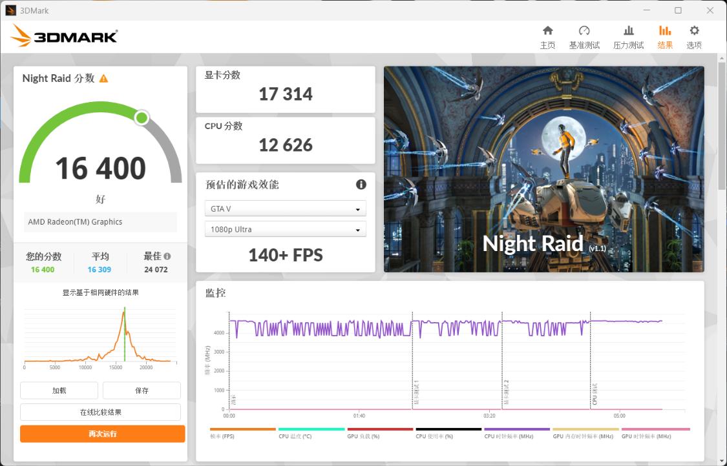
Task: Click the 监控 monitoring heading
Action: pyautogui.click(x=216, y=293)
